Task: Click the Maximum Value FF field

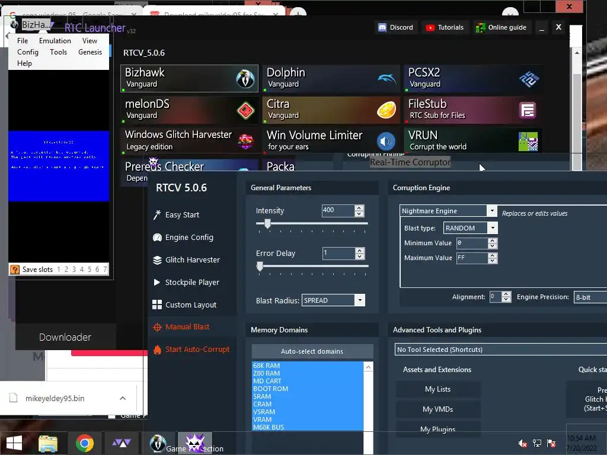Action: (x=472, y=258)
